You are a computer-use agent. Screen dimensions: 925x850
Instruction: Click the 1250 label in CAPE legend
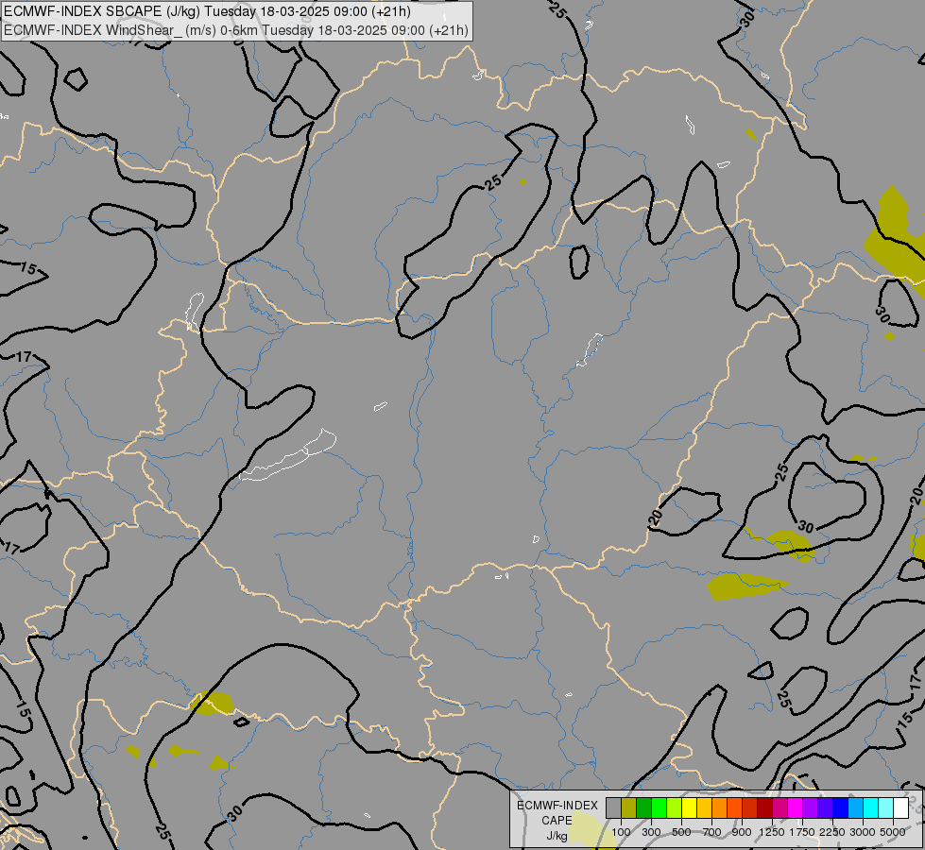pyautogui.click(x=772, y=832)
